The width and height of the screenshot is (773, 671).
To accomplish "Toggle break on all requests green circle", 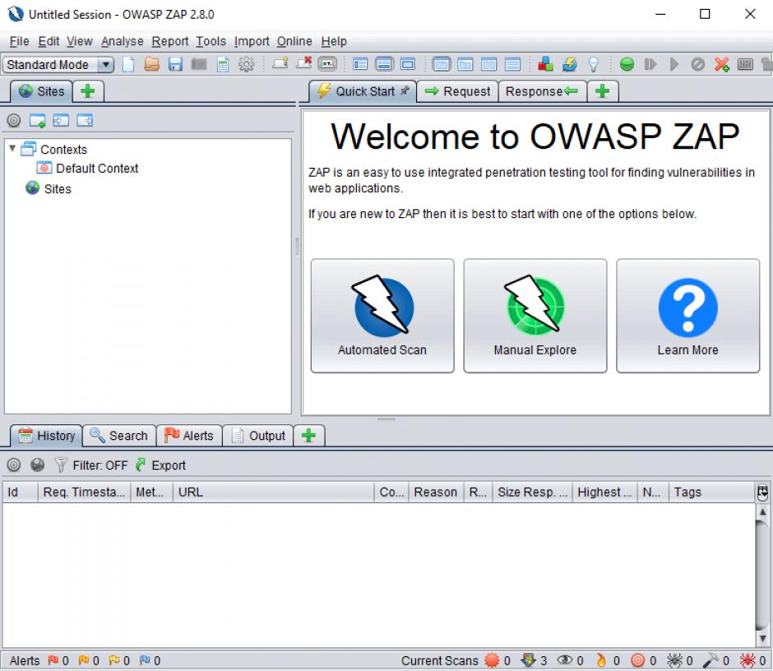I will (x=627, y=65).
